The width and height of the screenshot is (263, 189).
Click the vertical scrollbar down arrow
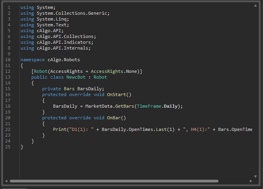coord(255,176)
